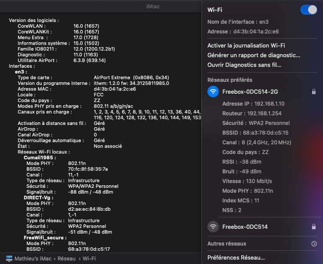Select the Vitesse : 130 Mbit/s line
This screenshot has width=323, height=264.
coord(247,181)
